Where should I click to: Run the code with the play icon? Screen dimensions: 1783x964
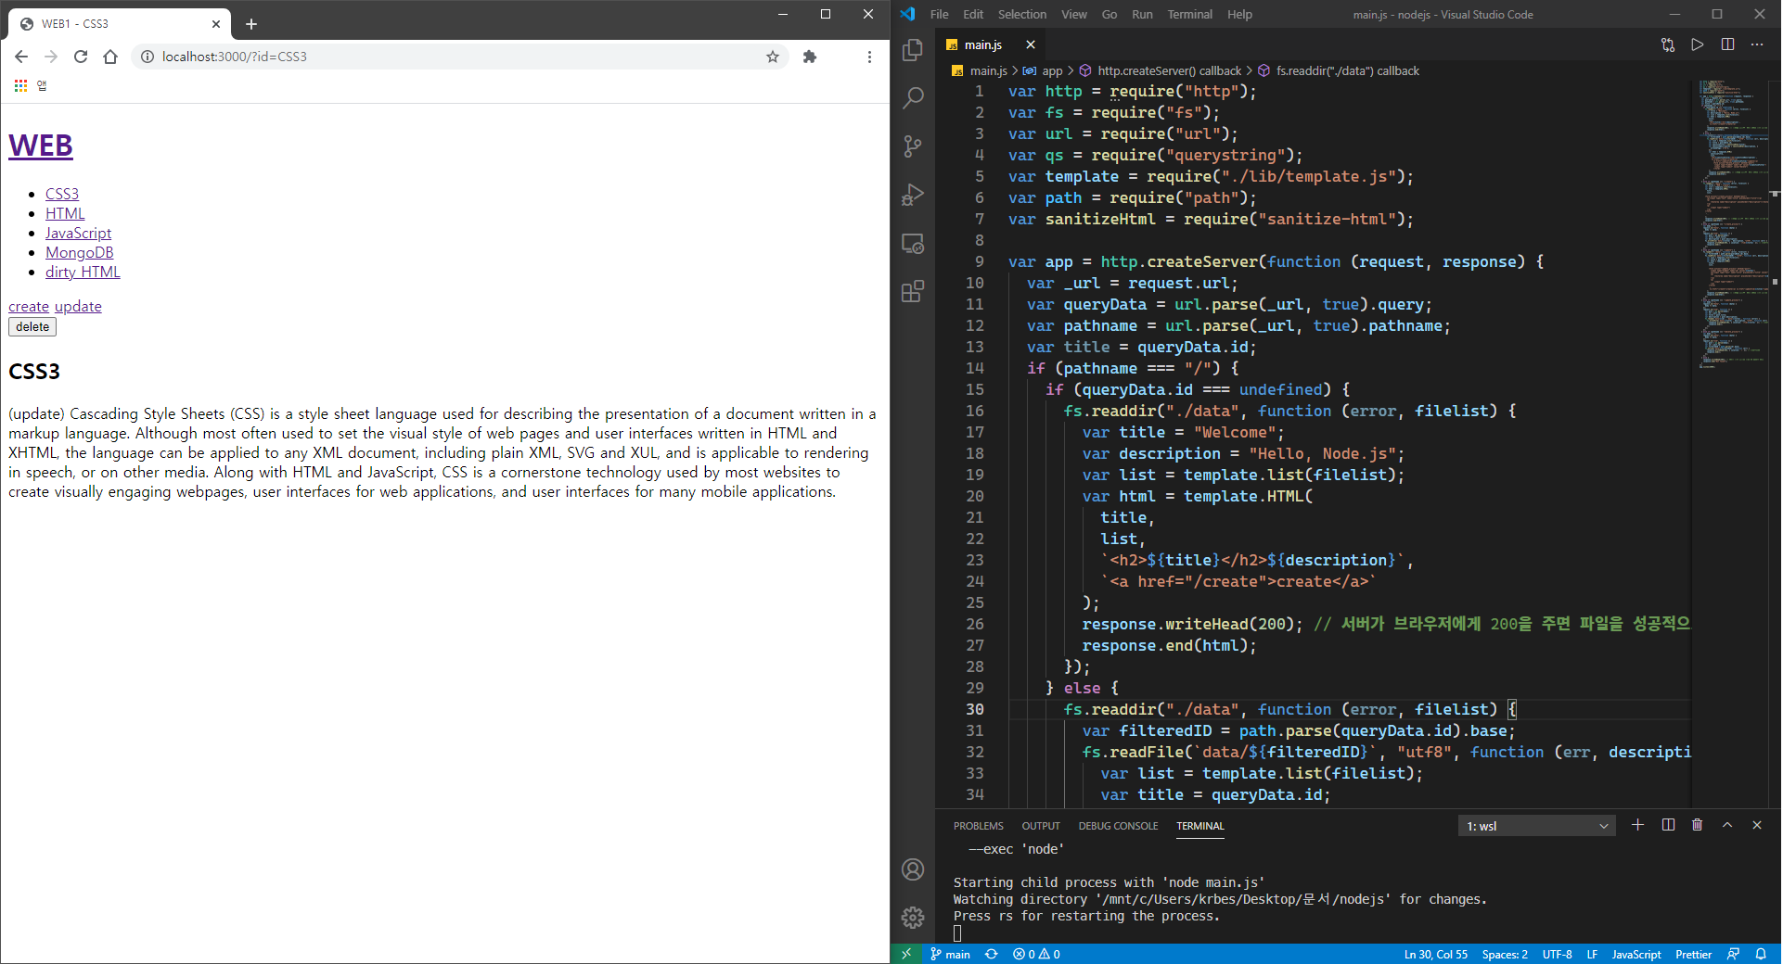pyautogui.click(x=1698, y=44)
